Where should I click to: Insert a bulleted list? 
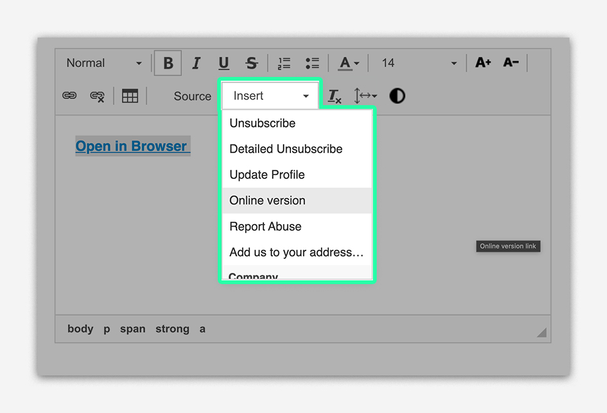coord(312,63)
